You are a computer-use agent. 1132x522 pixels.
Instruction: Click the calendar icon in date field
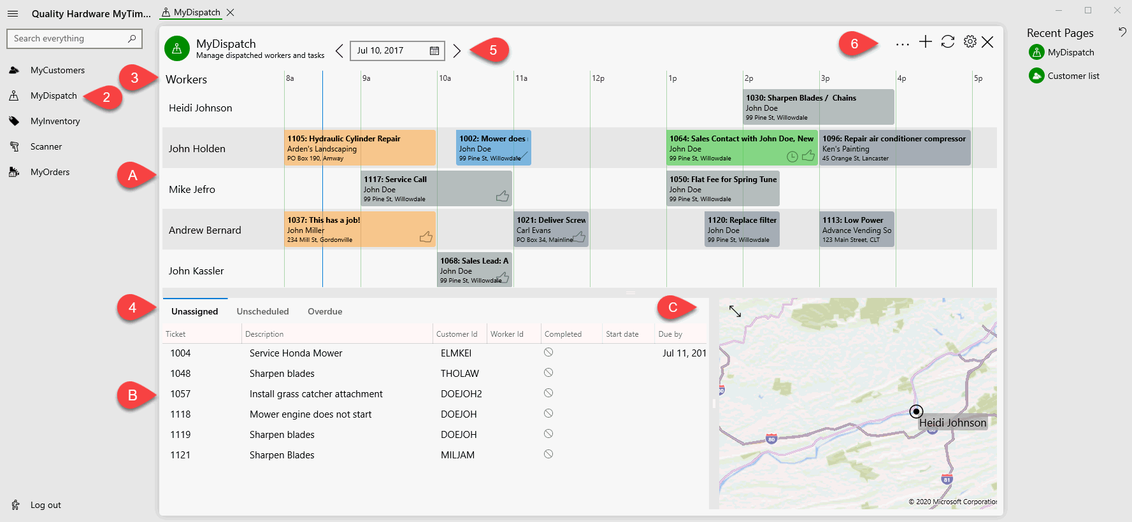pyautogui.click(x=434, y=51)
